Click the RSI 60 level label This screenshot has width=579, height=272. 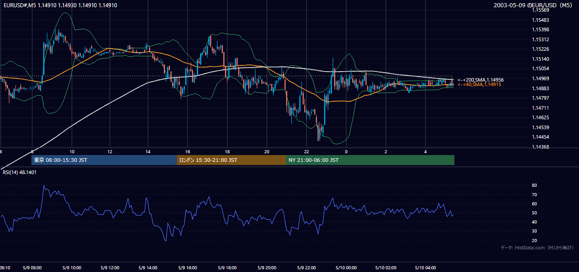pyautogui.click(x=534, y=204)
